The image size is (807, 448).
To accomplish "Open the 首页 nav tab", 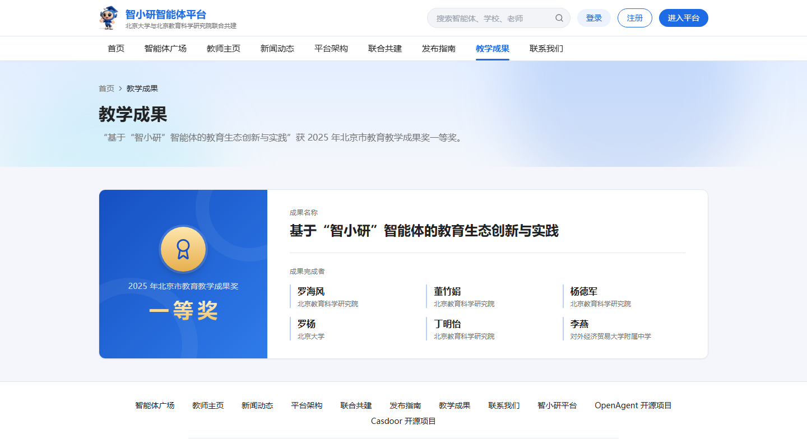I will pos(116,49).
